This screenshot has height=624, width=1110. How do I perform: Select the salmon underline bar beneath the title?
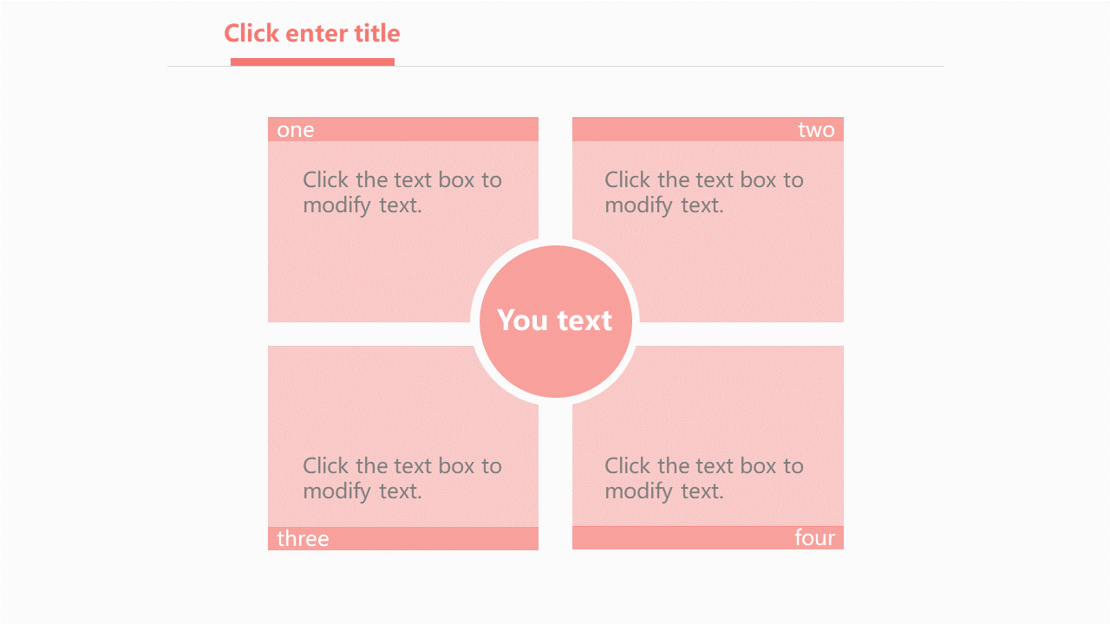coord(312,62)
